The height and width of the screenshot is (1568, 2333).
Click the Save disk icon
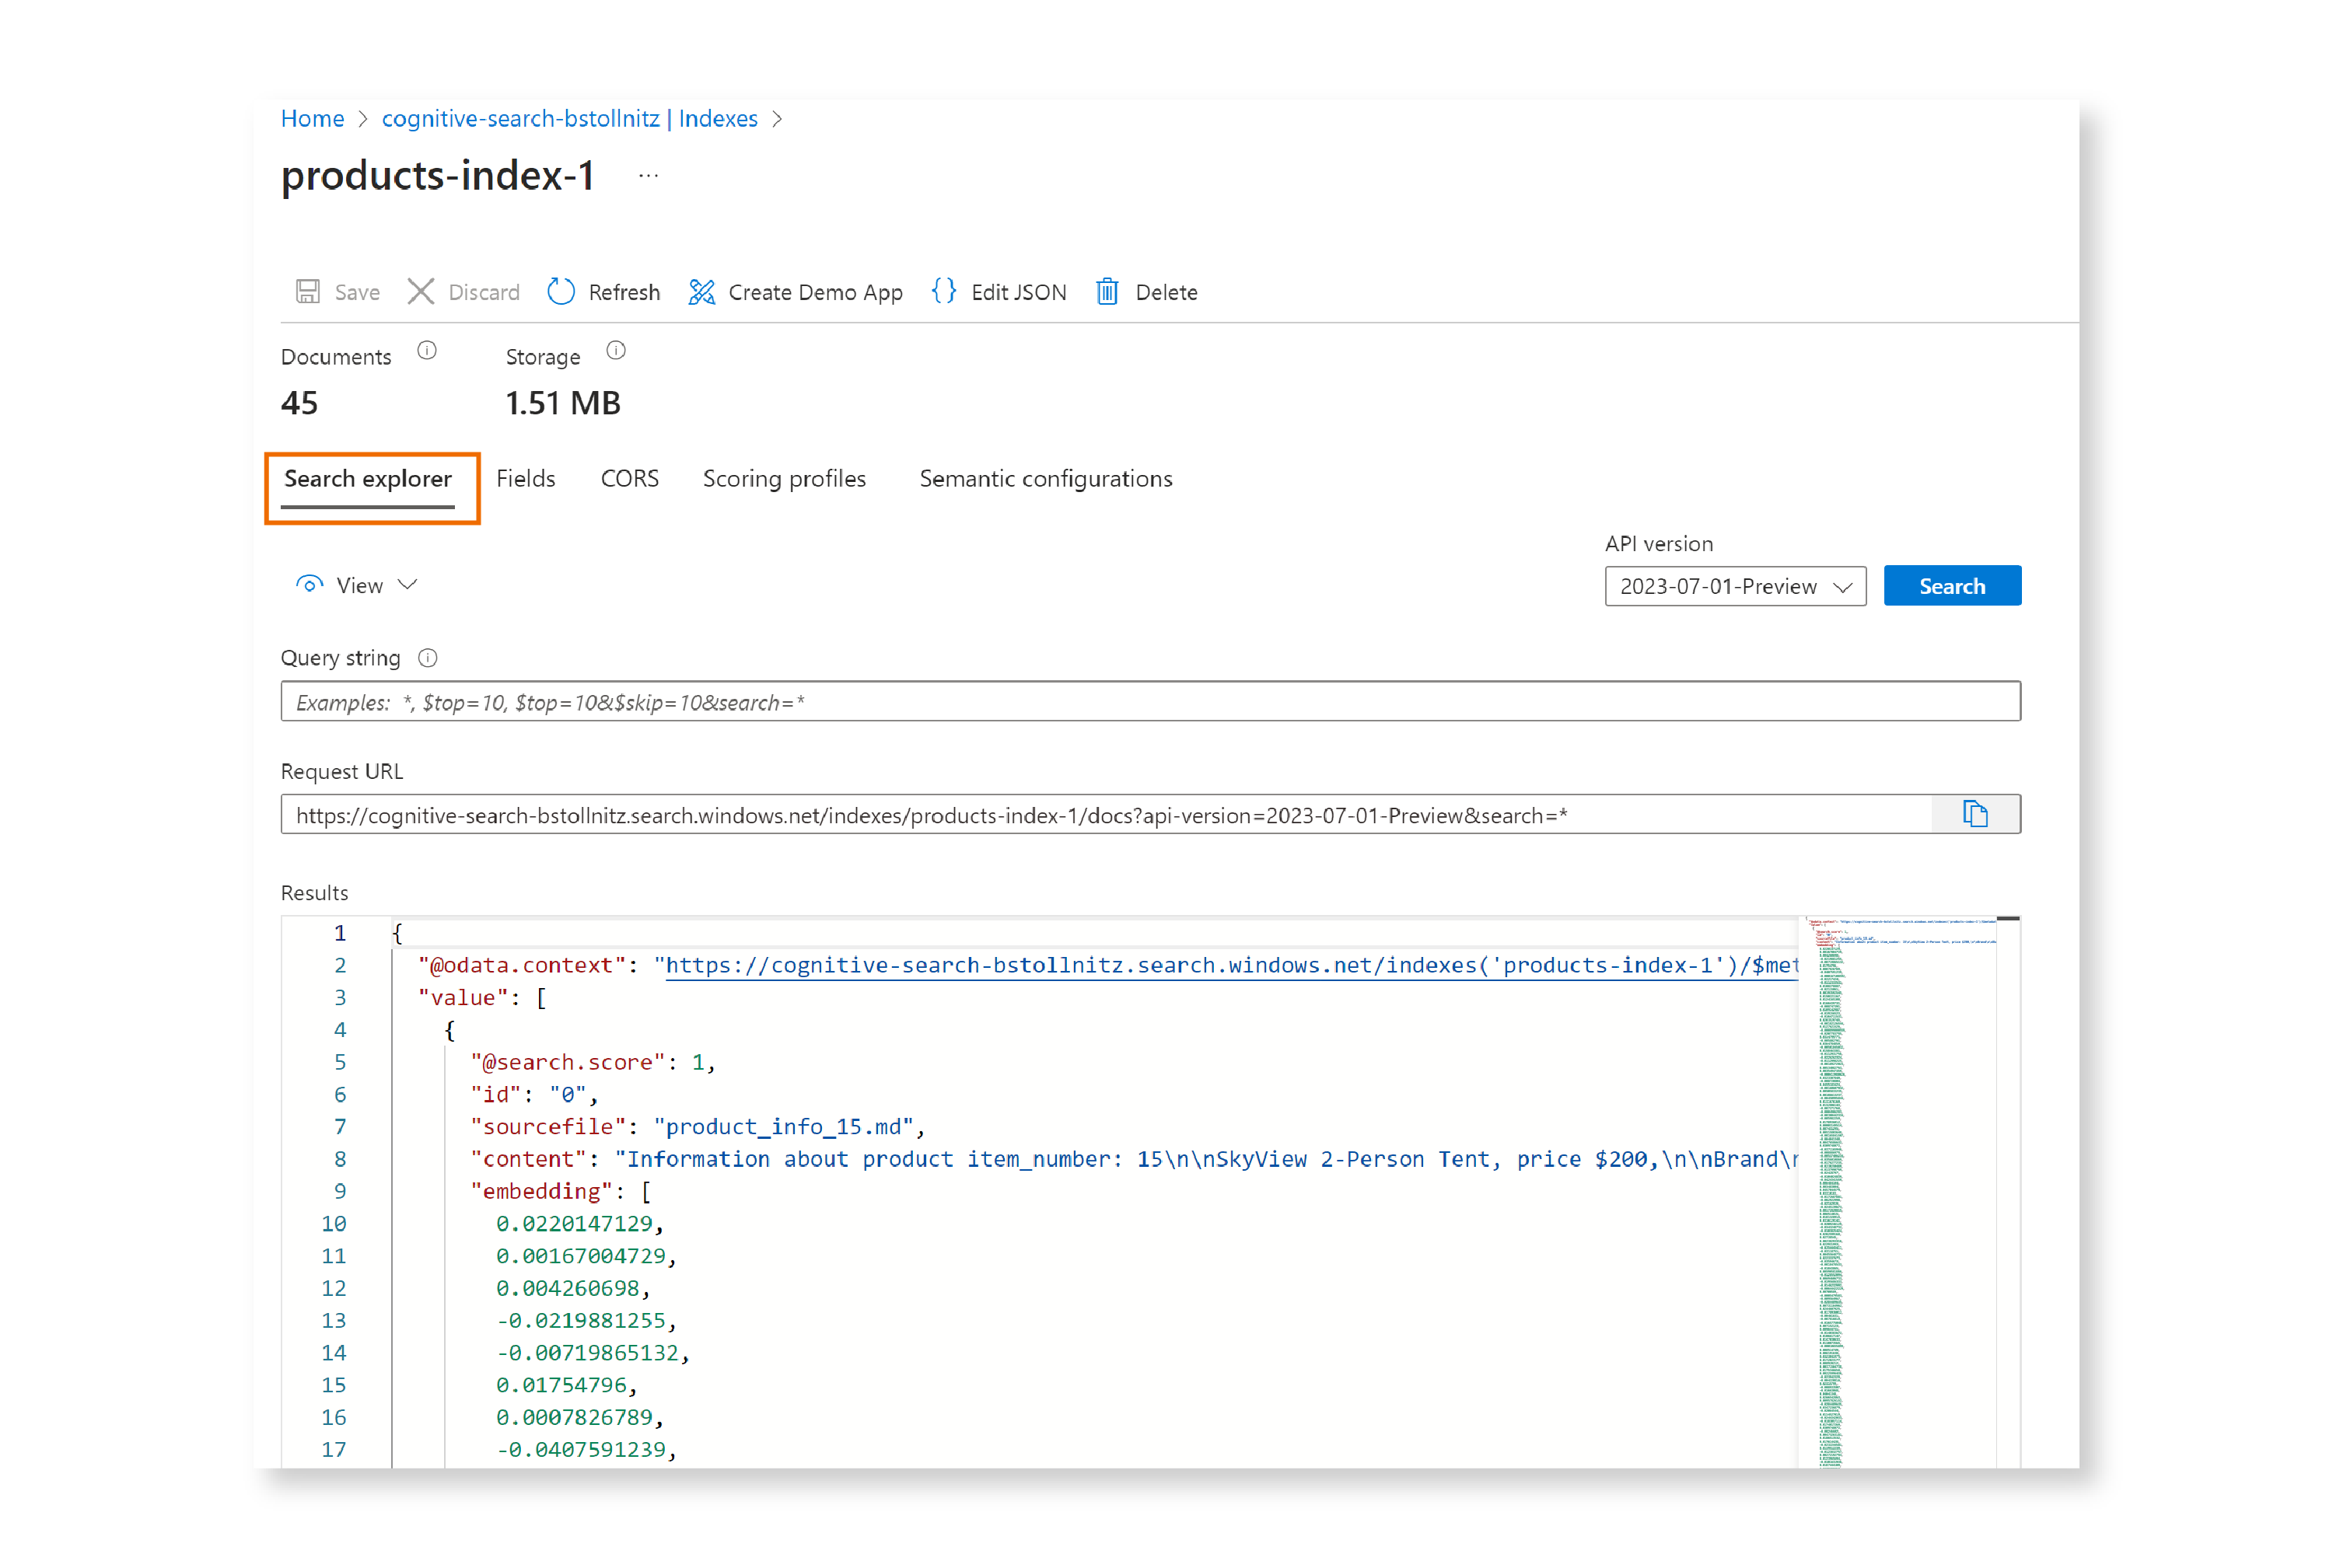pyautogui.click(x=307, y=292)
